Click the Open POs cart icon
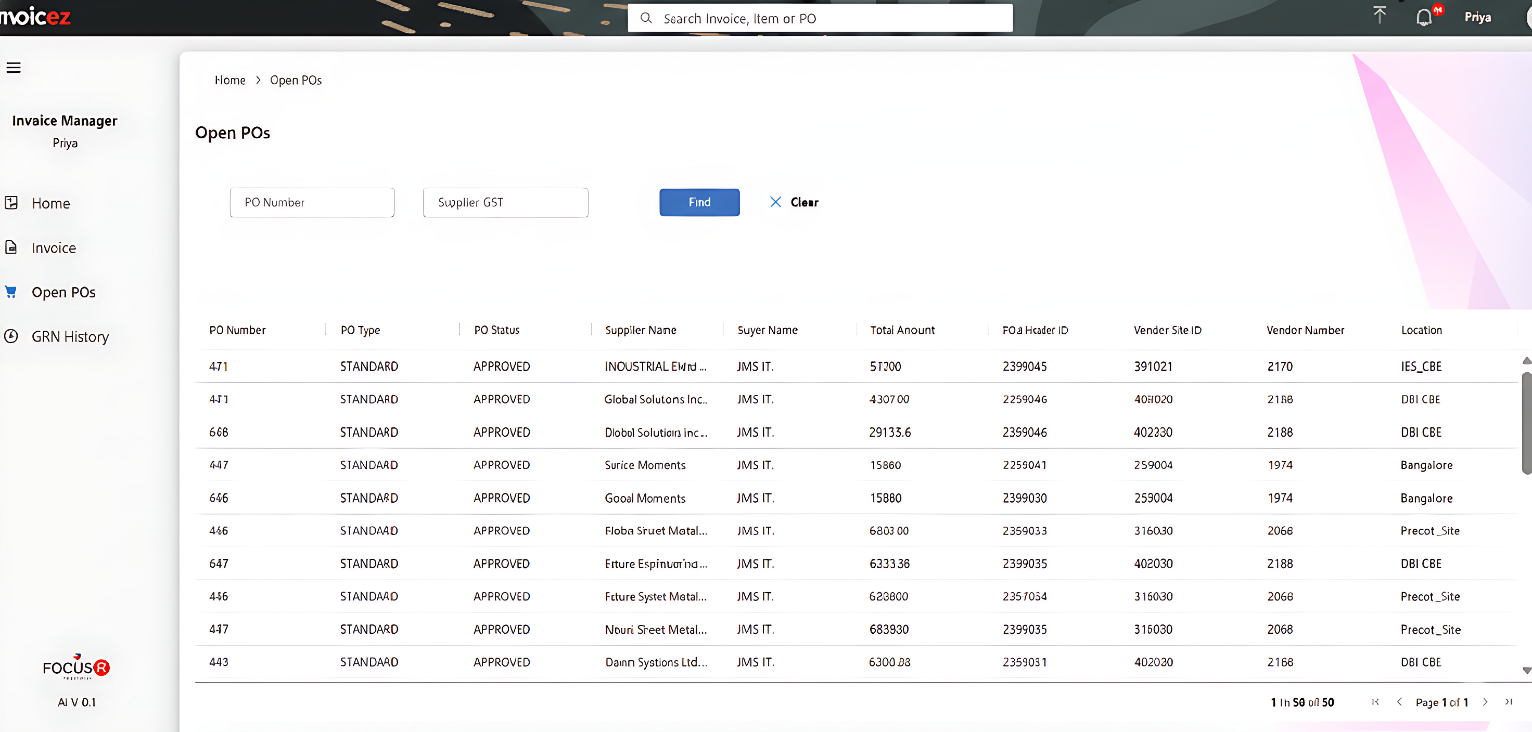Viewport: 1532px width, 732px height. coord(11,292)
